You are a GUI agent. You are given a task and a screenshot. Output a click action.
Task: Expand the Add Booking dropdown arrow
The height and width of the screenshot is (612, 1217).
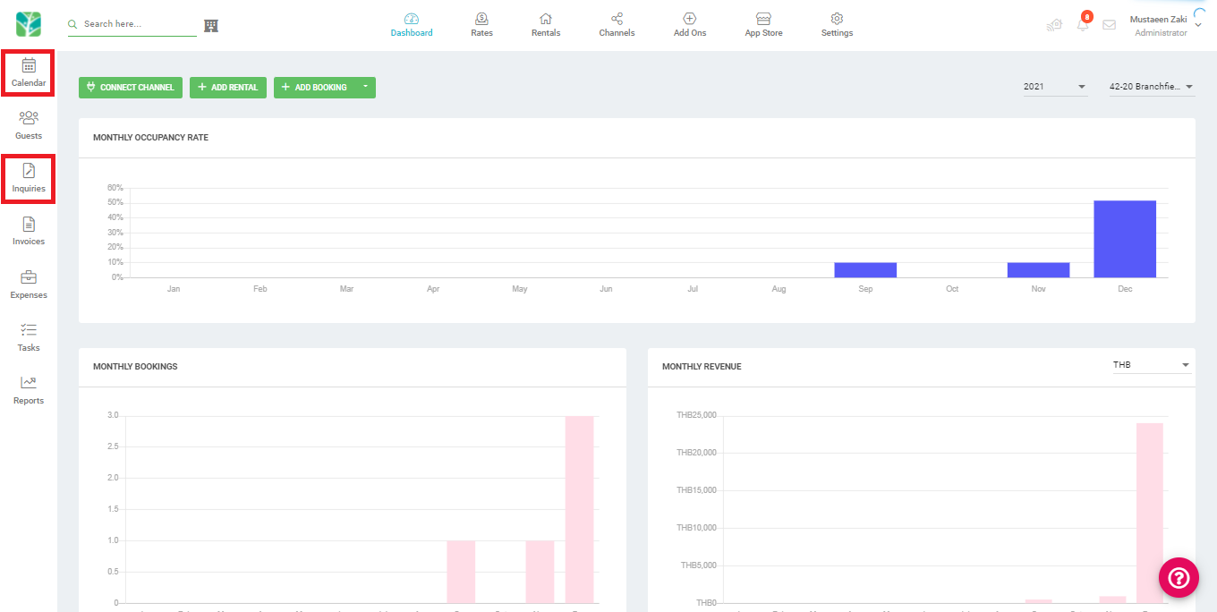point(365,87)
